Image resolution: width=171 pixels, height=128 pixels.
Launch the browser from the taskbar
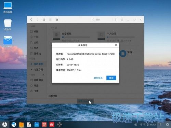tap(14, 125)
